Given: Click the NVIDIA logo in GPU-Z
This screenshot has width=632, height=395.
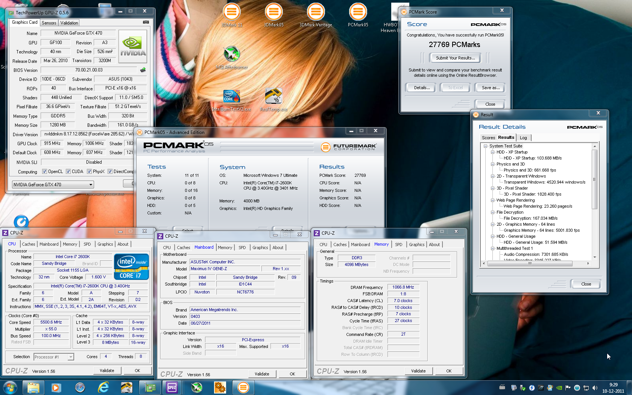Looking at the screenshot, I should pyautogui.click(x=133, y=46).
